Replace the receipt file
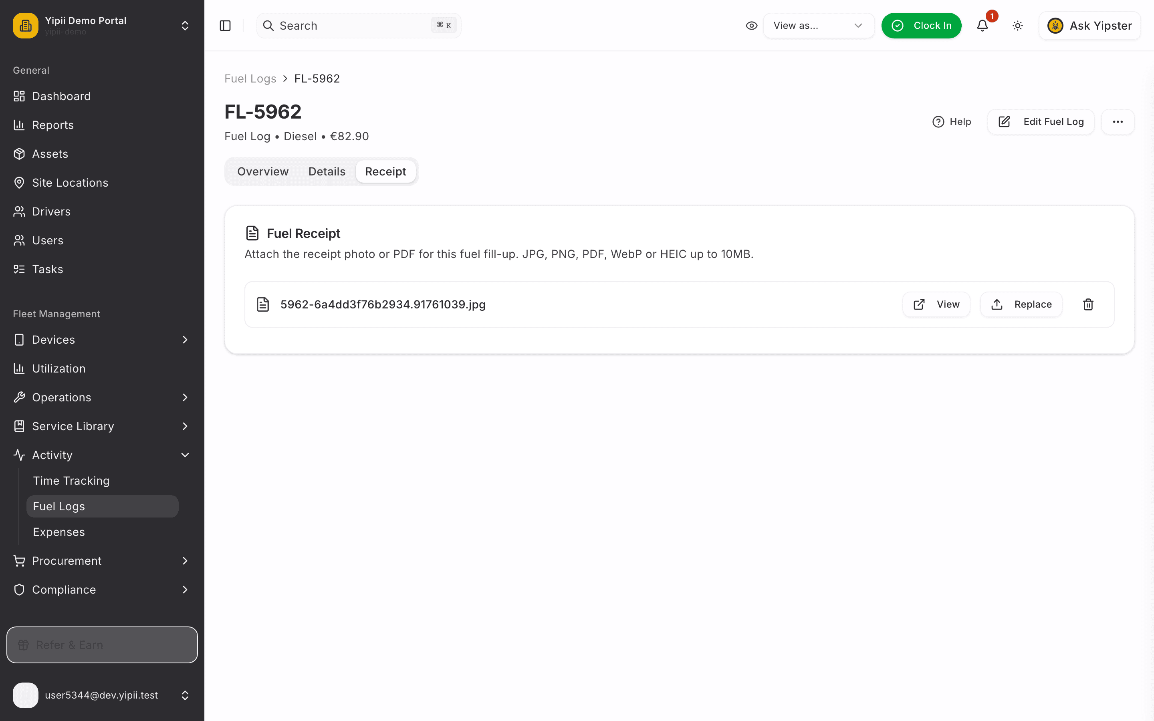This screenshot has height=721, width=1154. click(x=1021, y=304)
